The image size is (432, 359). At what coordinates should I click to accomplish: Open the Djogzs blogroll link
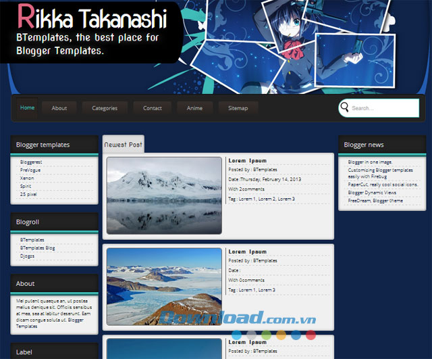[x=28, y=256]
